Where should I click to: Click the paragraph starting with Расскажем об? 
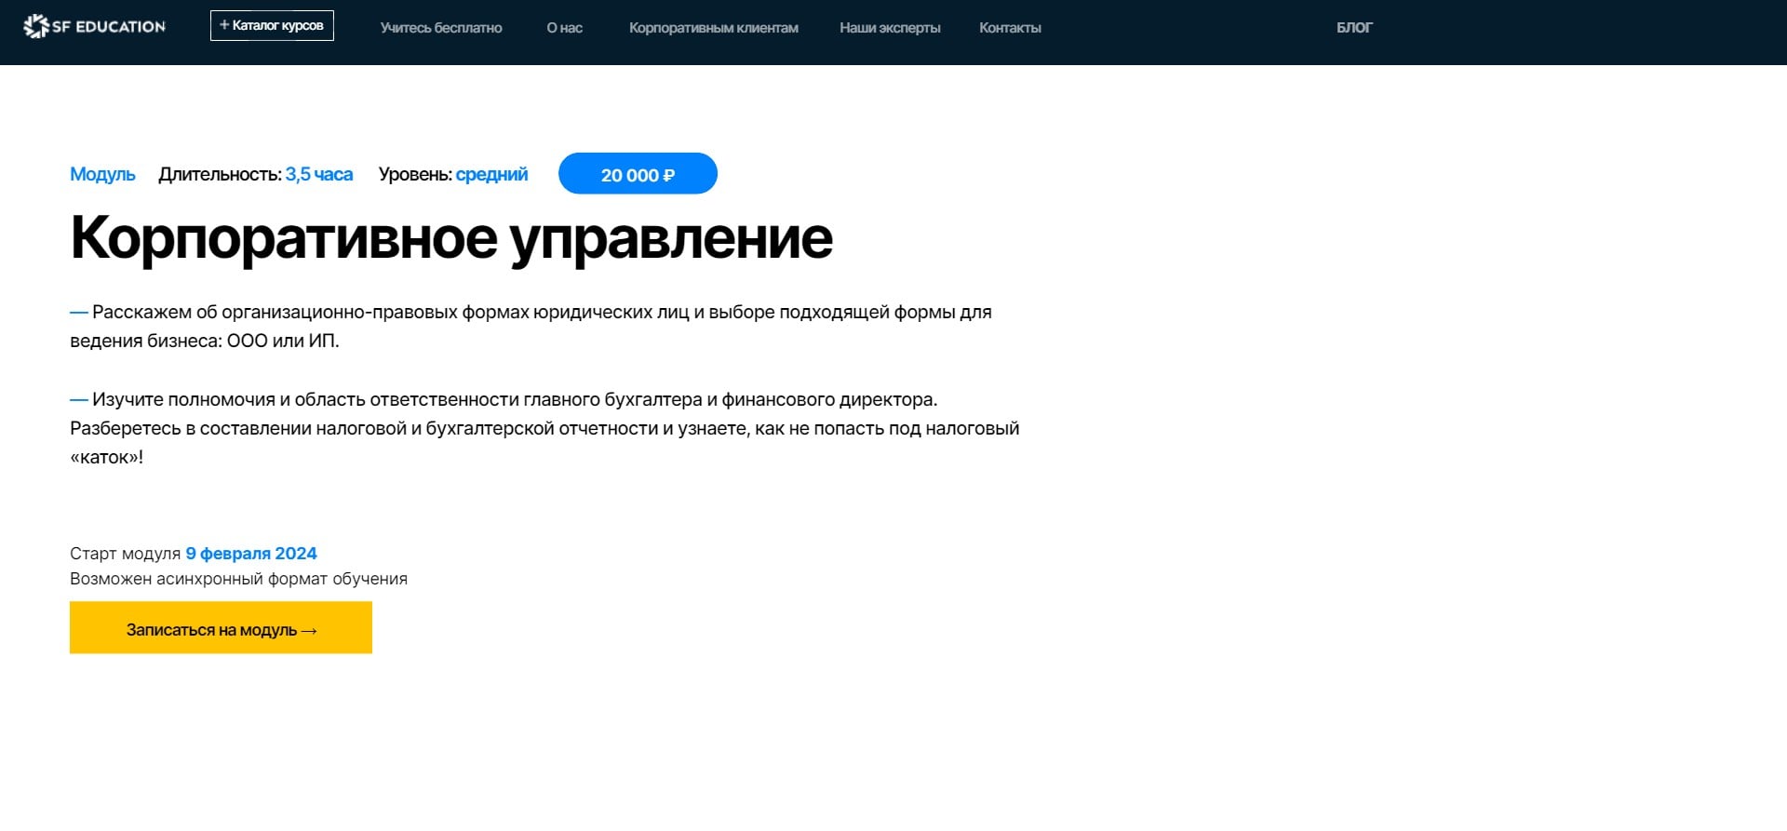531,326
